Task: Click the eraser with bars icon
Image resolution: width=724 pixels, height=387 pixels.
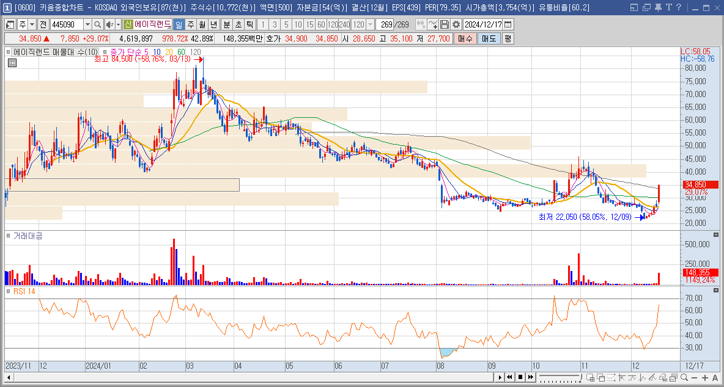Action: pos(663,378)
